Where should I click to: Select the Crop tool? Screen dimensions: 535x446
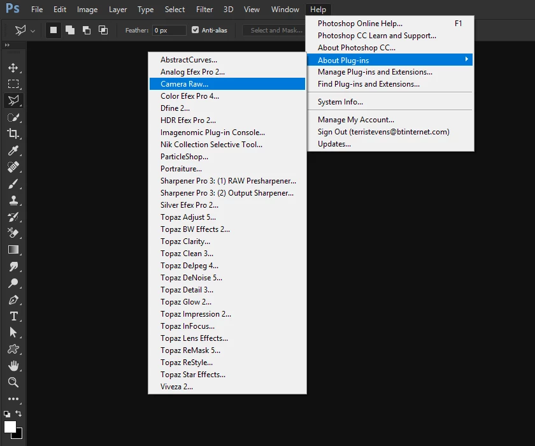pyautogui.click(x=13, y=134)
